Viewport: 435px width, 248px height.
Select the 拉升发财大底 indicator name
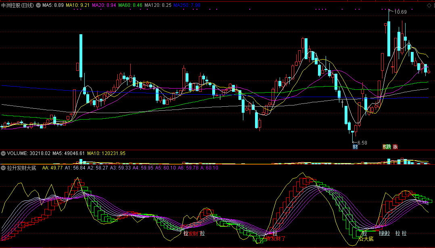tap(22, 168)
